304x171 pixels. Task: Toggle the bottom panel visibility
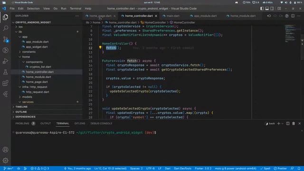(267, 9)
